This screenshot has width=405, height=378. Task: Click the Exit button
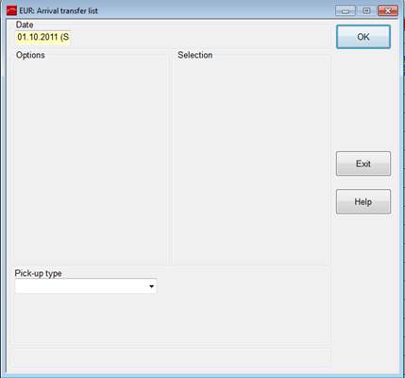(363, 163)
